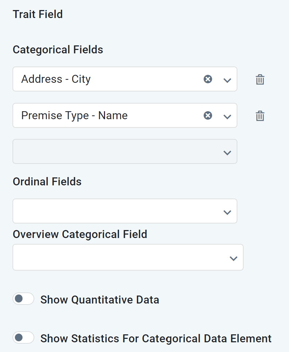Click the Show Statistics For Categorical label
This screenshot has width=289, height=352.
156,338
